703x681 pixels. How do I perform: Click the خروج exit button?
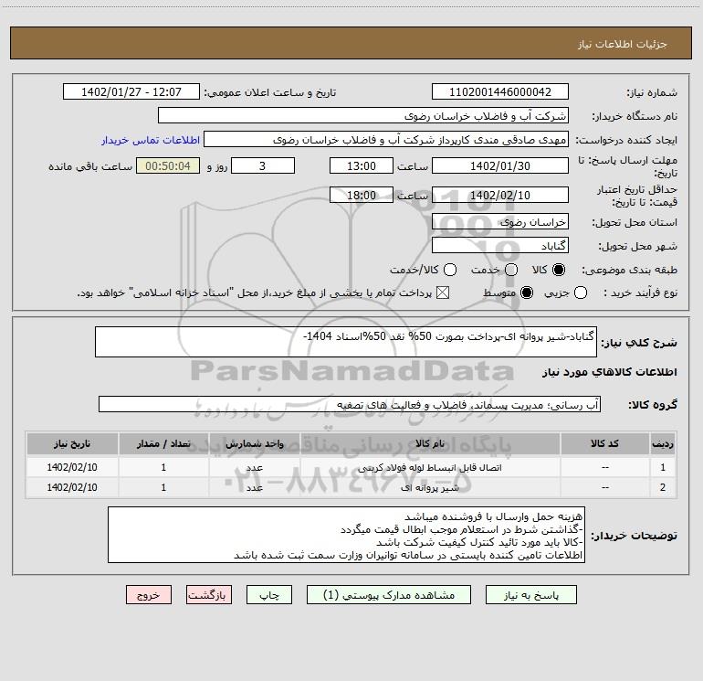pos(149,595)
